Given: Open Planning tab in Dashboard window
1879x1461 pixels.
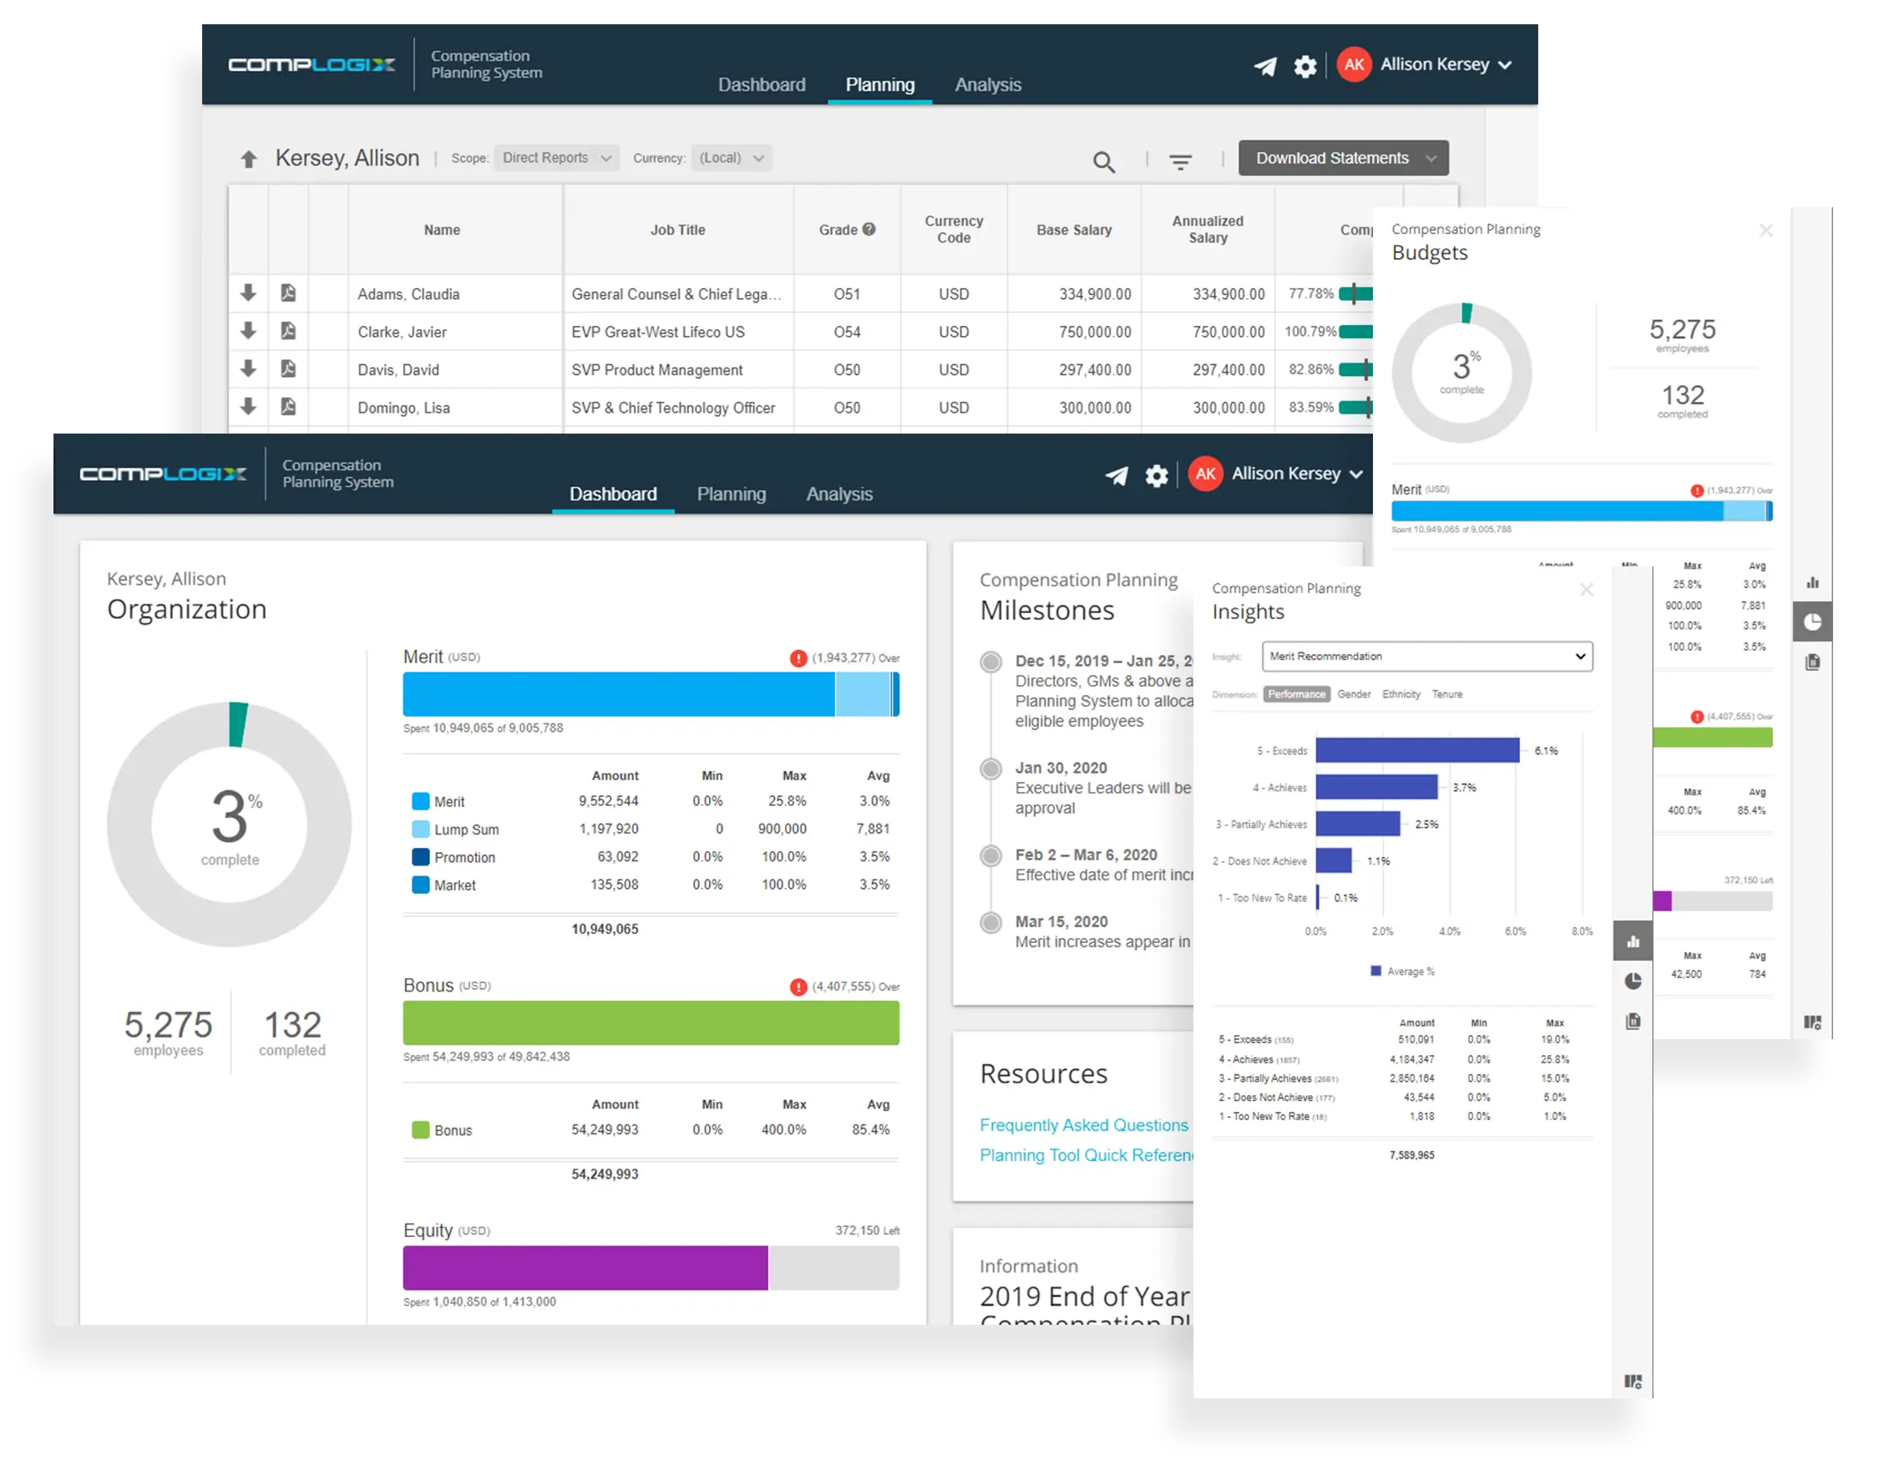Looking at the screenshot, I should [731, 494].
